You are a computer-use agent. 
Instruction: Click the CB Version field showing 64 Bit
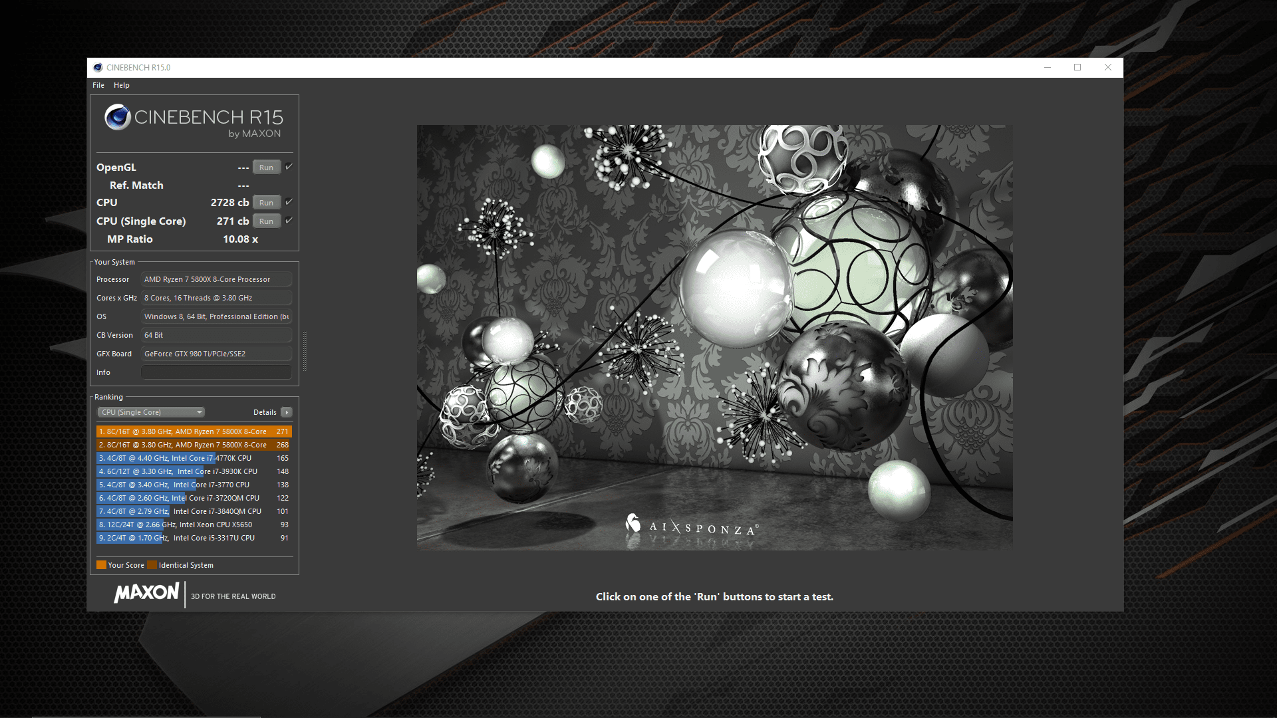tap(216, 335)
